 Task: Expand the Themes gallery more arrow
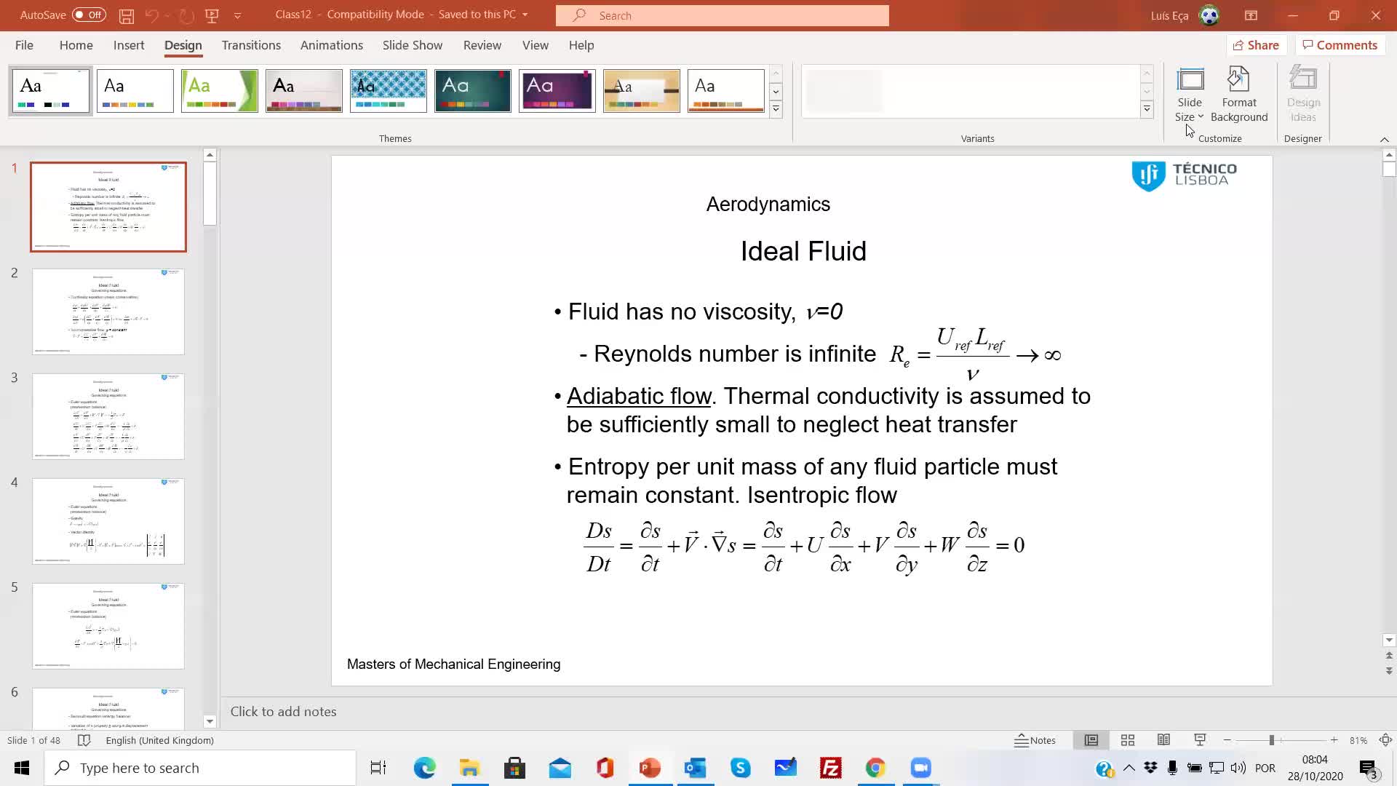[x=776, y=109]
